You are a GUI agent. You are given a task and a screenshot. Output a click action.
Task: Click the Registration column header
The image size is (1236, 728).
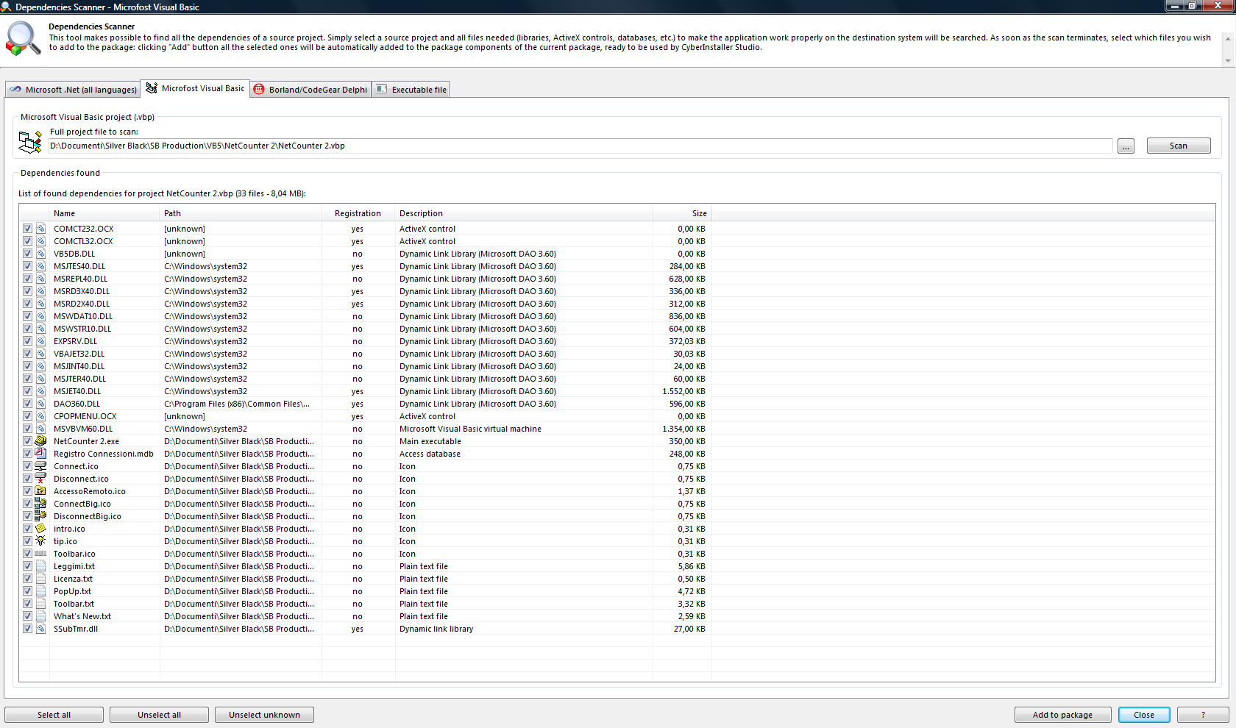358,213
